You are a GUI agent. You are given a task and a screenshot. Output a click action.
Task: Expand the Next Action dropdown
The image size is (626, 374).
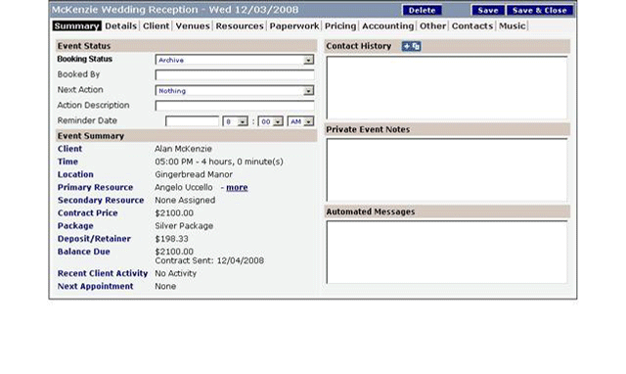[235, 91]
